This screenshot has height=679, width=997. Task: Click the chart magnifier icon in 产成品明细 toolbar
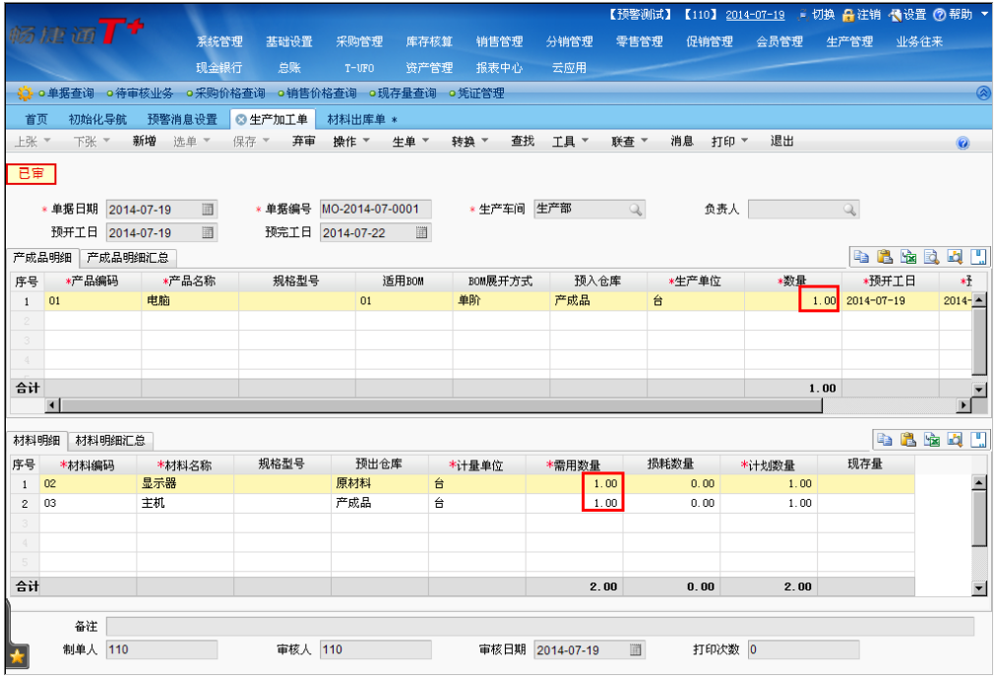click(955, 257)
